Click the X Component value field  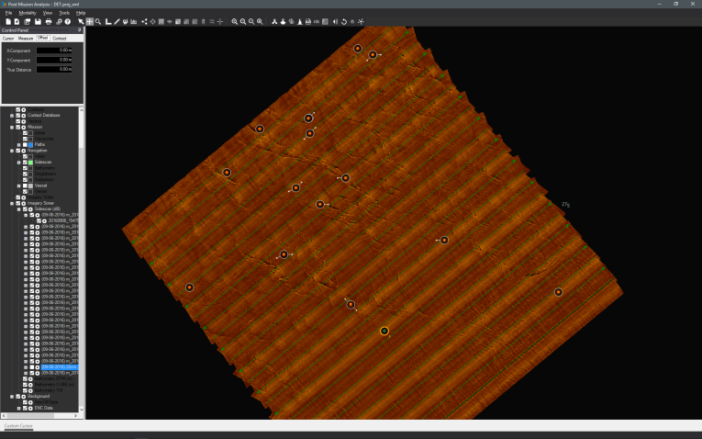[54, 51]
